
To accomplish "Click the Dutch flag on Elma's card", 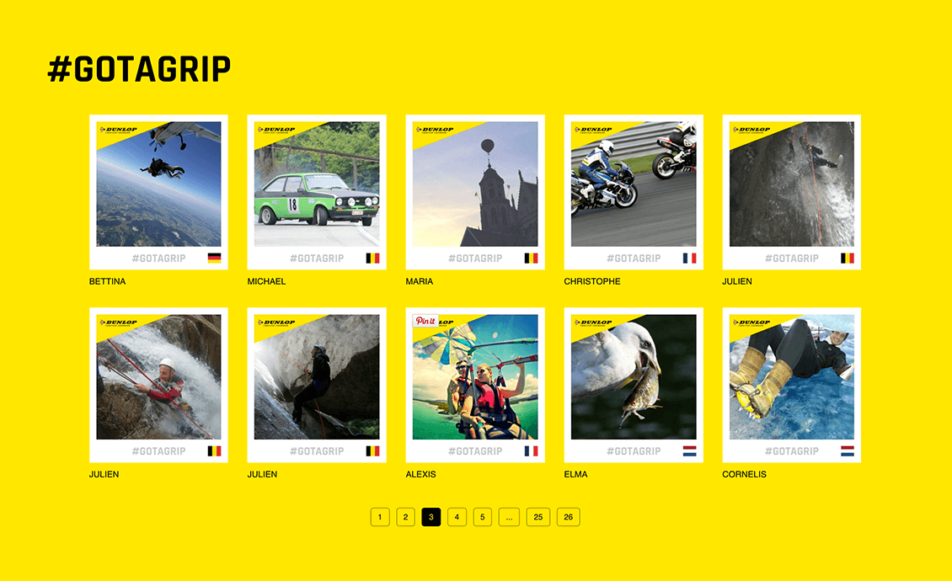I will [689, 451].
